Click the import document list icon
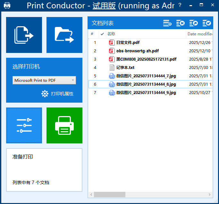The width and height of the screenshot is (219, 204). pos(207,23)
